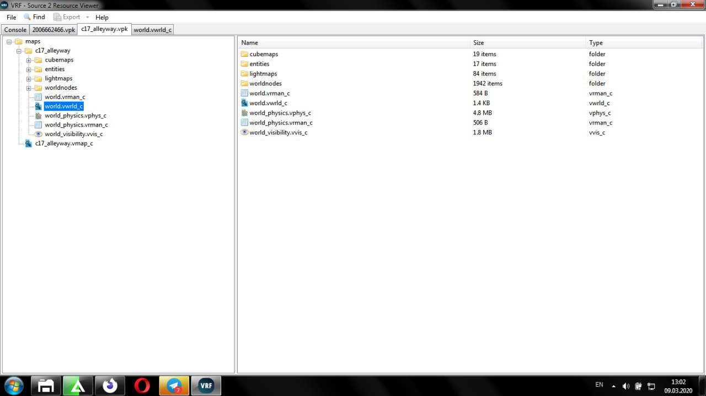Click the 'vvis_c' type cell
The image size is (706, 396).
click(x=597, y=133)
